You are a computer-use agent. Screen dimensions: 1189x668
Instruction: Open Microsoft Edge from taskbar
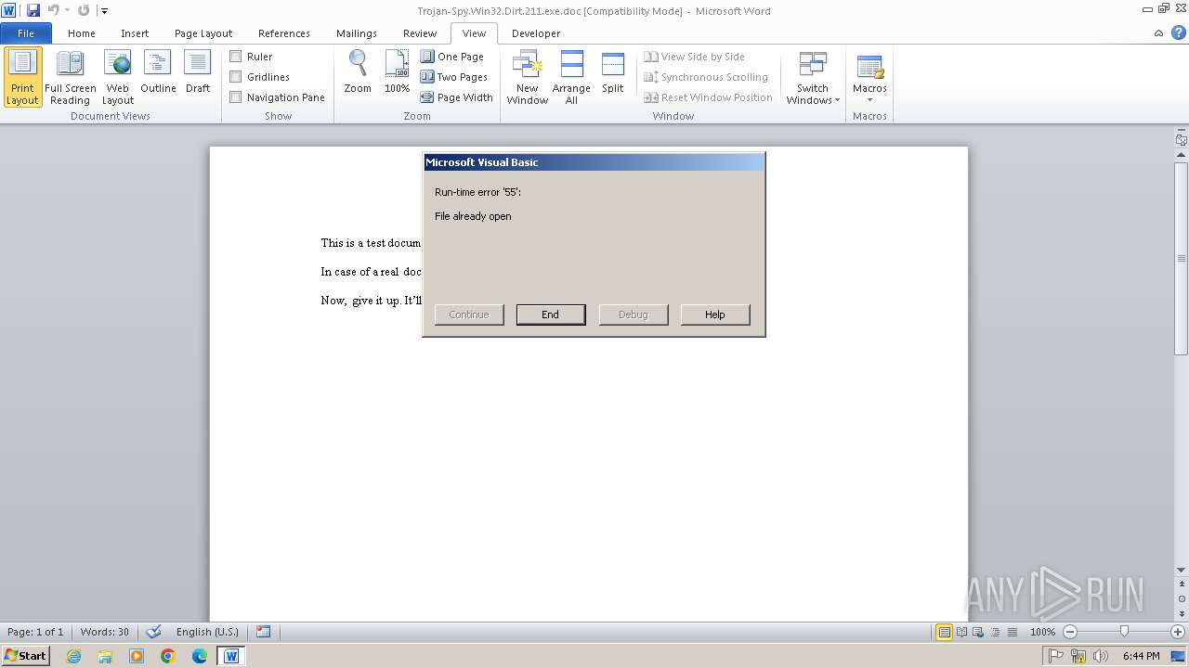click(x=200, y=656)
